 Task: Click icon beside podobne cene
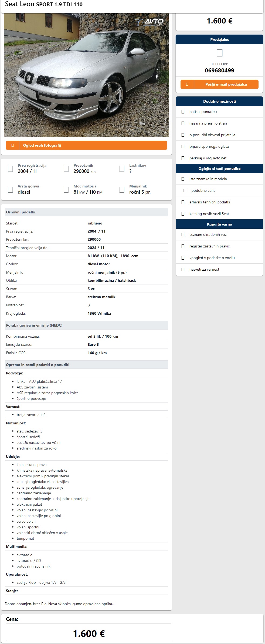[x=185, y=190]
